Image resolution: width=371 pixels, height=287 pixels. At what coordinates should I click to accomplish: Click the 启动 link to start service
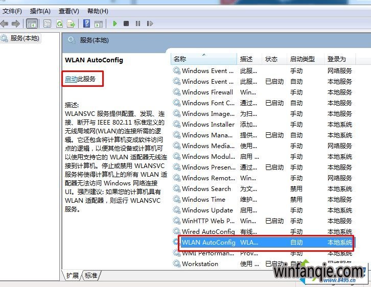coord(71,79)
